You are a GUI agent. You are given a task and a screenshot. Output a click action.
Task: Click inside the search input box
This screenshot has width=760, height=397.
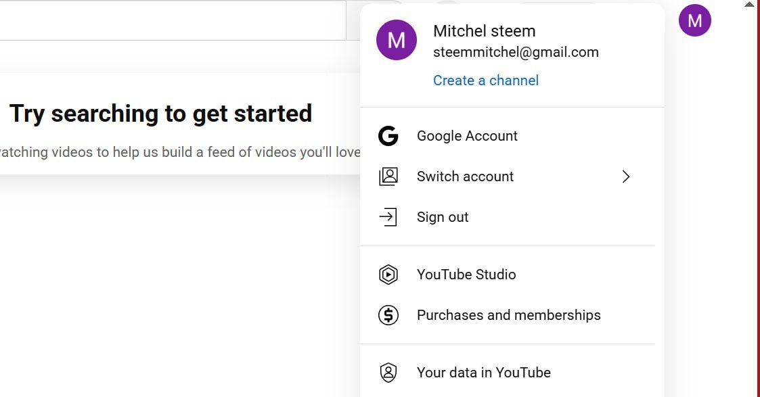169,20
